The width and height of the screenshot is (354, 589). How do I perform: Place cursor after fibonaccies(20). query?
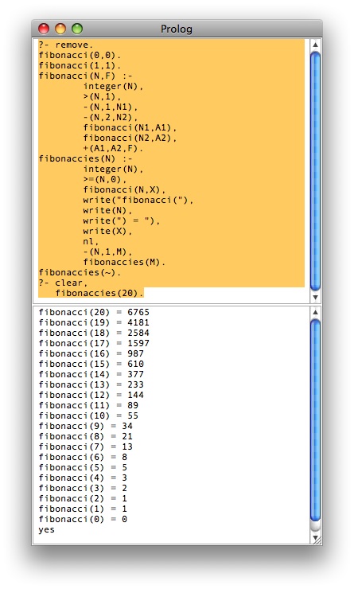coord(145,293)
